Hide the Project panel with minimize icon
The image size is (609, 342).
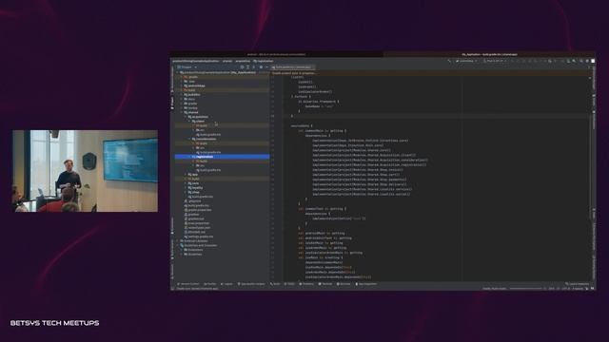point(266,67)
